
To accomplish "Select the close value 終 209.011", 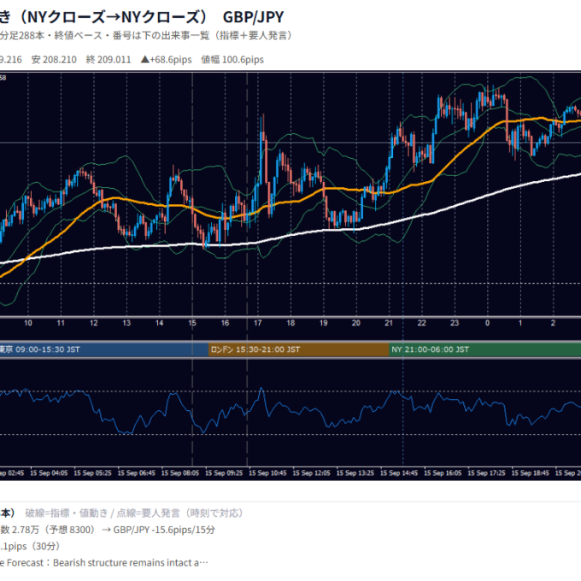I will click(x=109, y=60).
